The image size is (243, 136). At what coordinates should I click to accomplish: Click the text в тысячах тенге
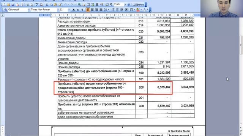(x=179, y=131)
